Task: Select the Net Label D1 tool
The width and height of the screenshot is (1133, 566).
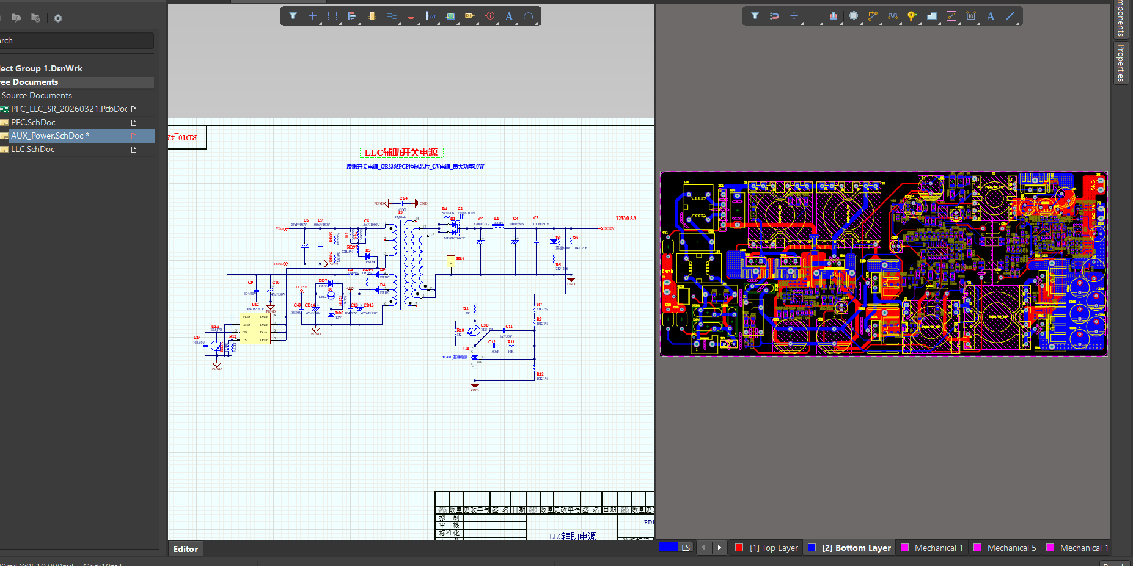Action: point(469,16)
